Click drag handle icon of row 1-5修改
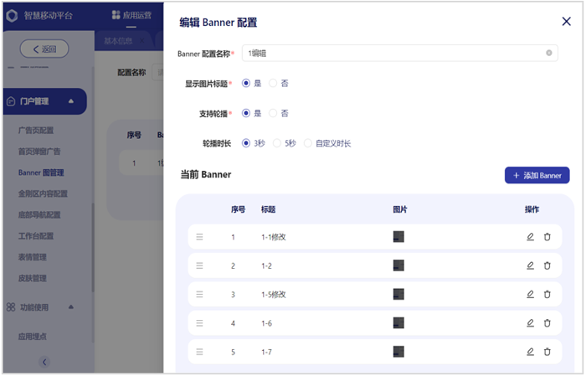The height and width of the screenshot is (376, 586). coord(199,294)
